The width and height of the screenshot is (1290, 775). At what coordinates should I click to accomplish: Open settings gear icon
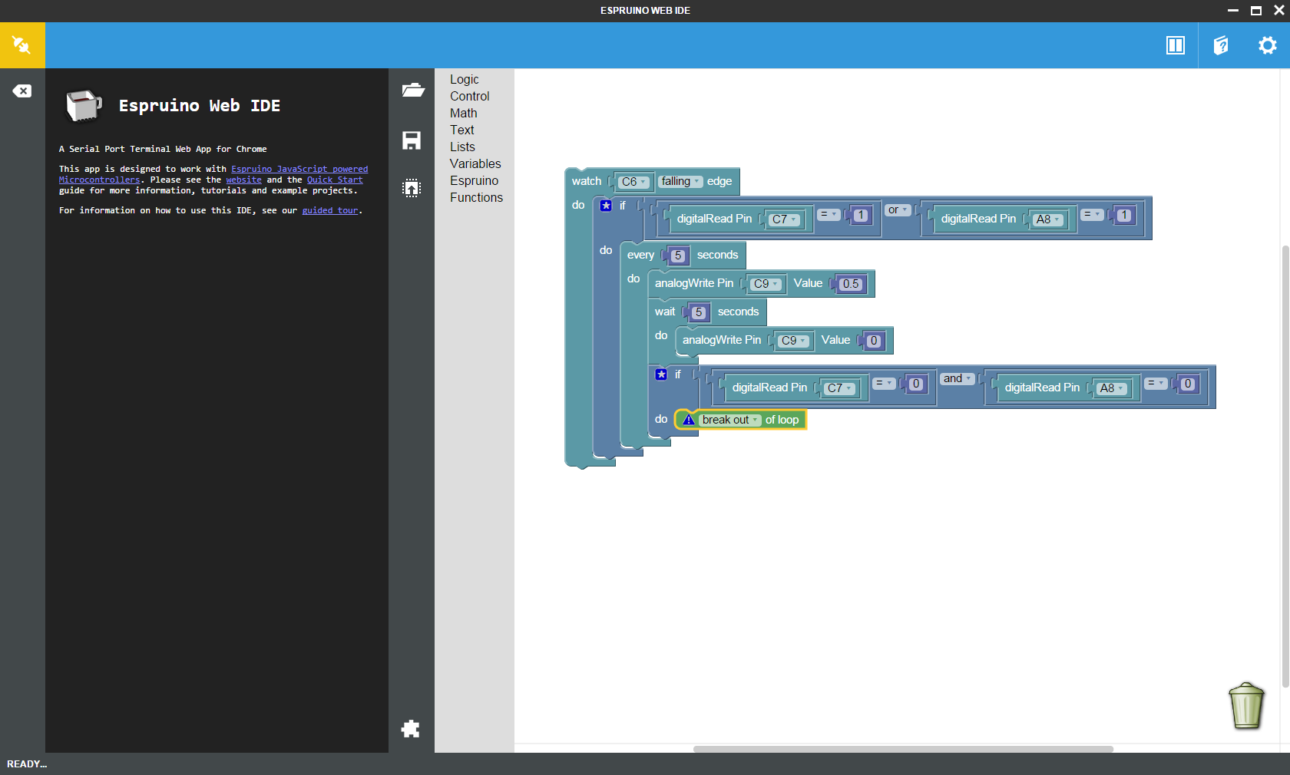1267,45
